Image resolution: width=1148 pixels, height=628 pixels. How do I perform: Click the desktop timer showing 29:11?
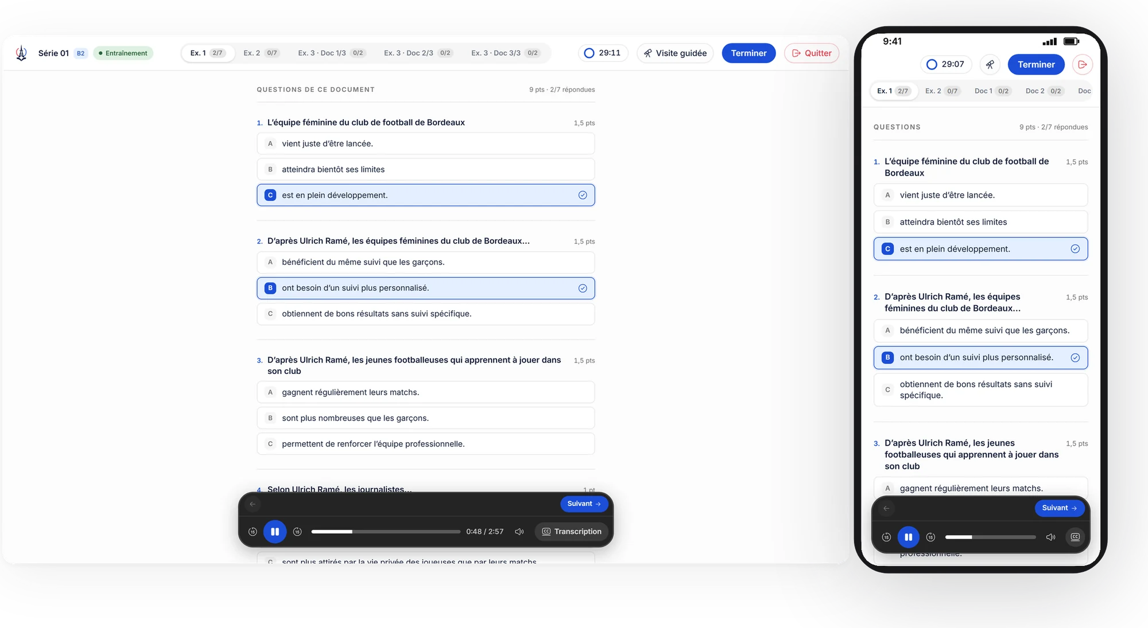[603, 53]
